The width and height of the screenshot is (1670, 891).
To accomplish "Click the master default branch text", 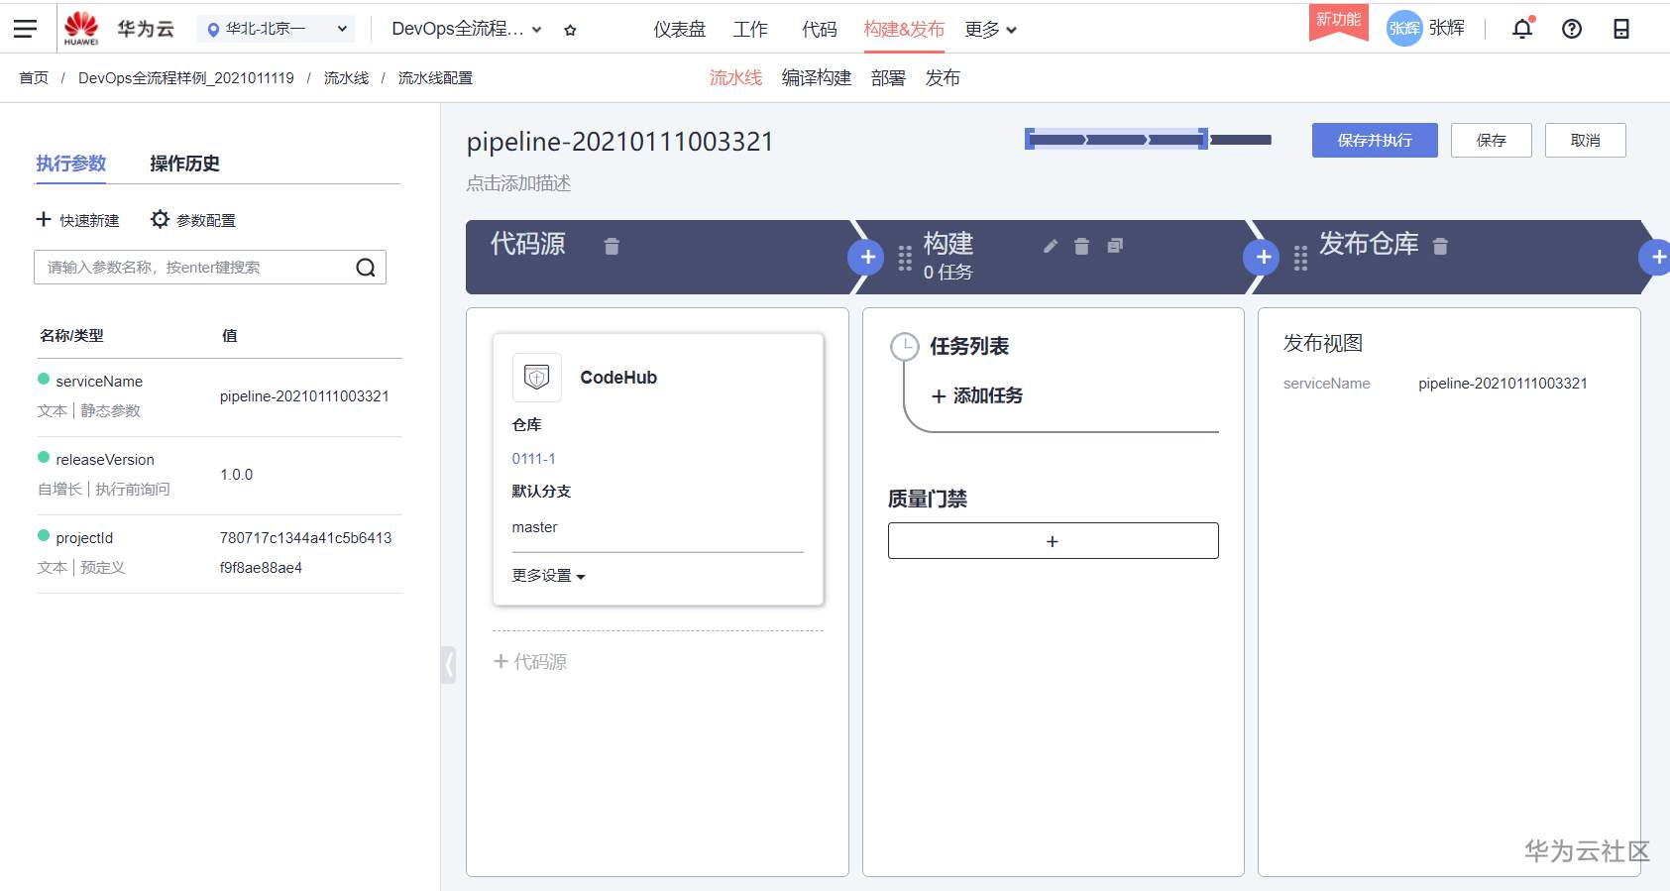I will pyautogui.click(x=535, y=527).
